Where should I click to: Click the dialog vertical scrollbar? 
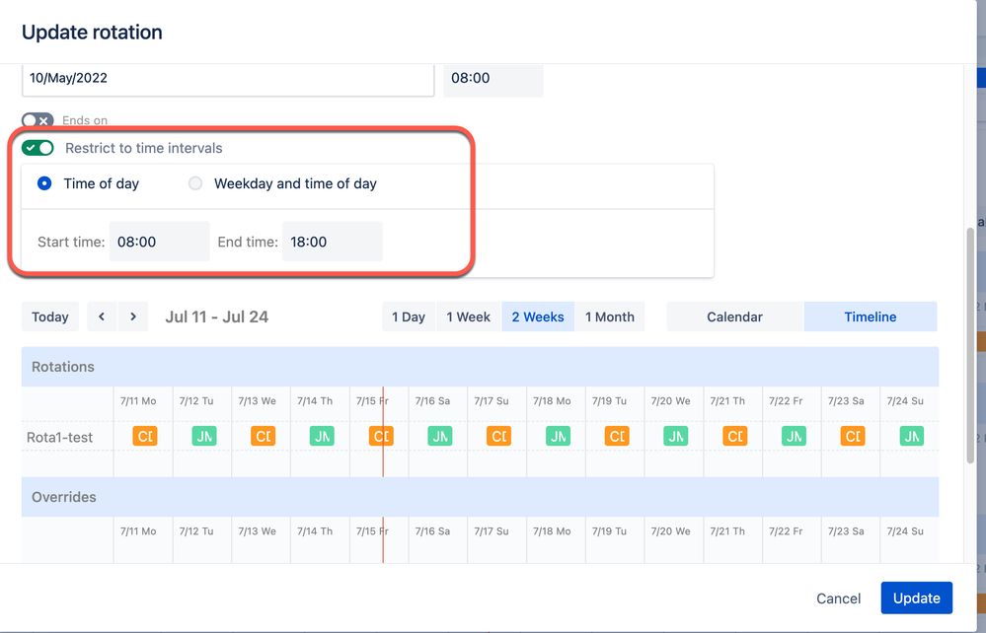pos(969,345)
